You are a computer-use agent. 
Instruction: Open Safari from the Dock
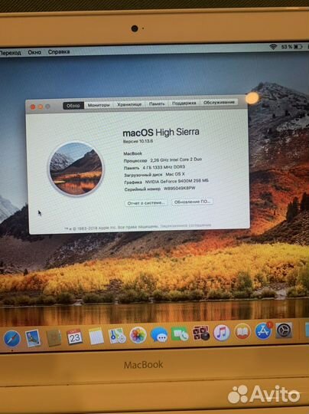[11, 339]
